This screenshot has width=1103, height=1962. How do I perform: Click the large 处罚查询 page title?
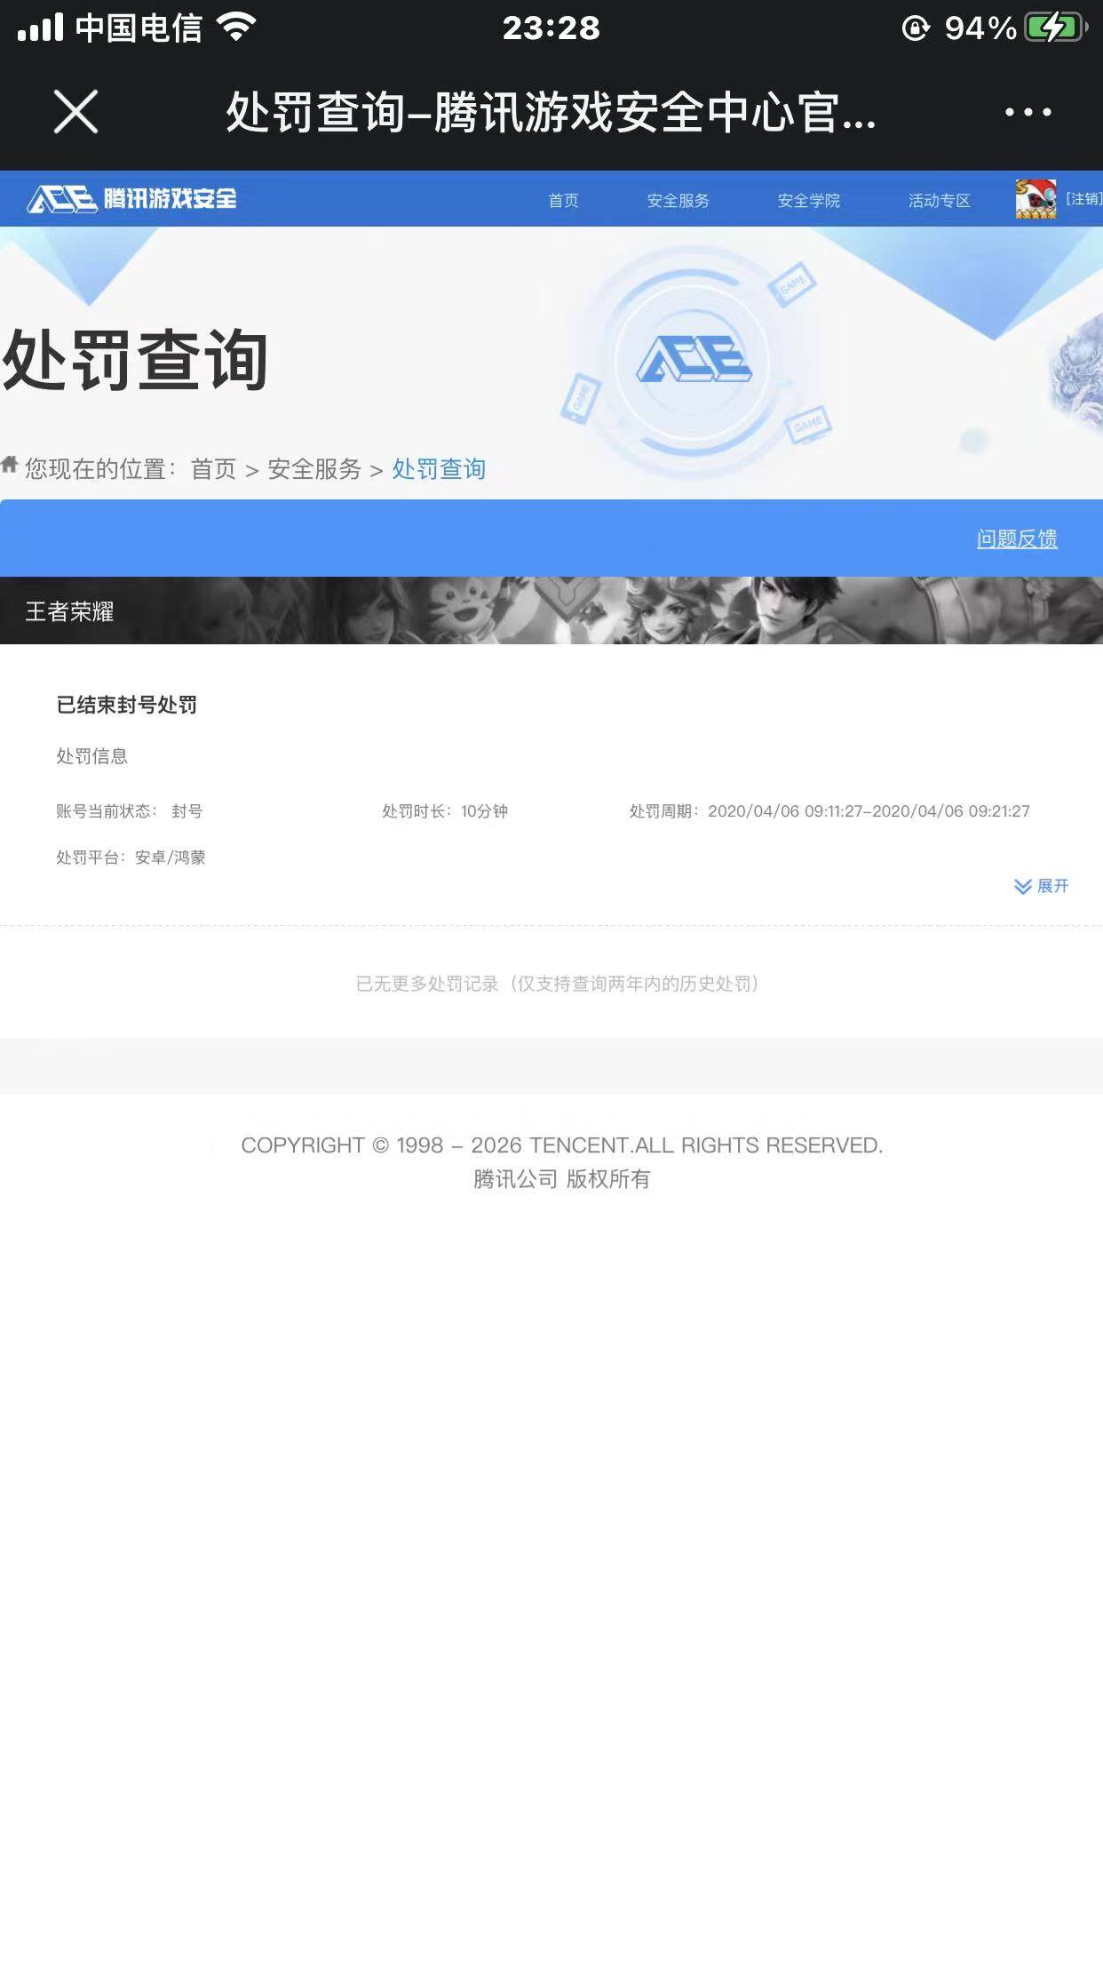(135, 360)
